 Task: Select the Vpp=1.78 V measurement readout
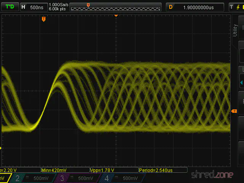coord(114,170)
